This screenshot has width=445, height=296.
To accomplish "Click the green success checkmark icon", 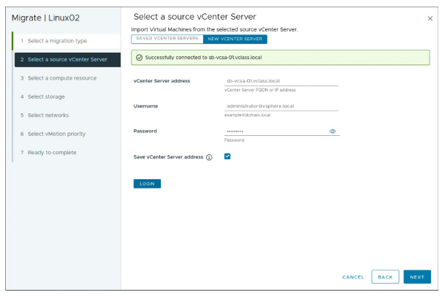I will [x=139, y=58].
